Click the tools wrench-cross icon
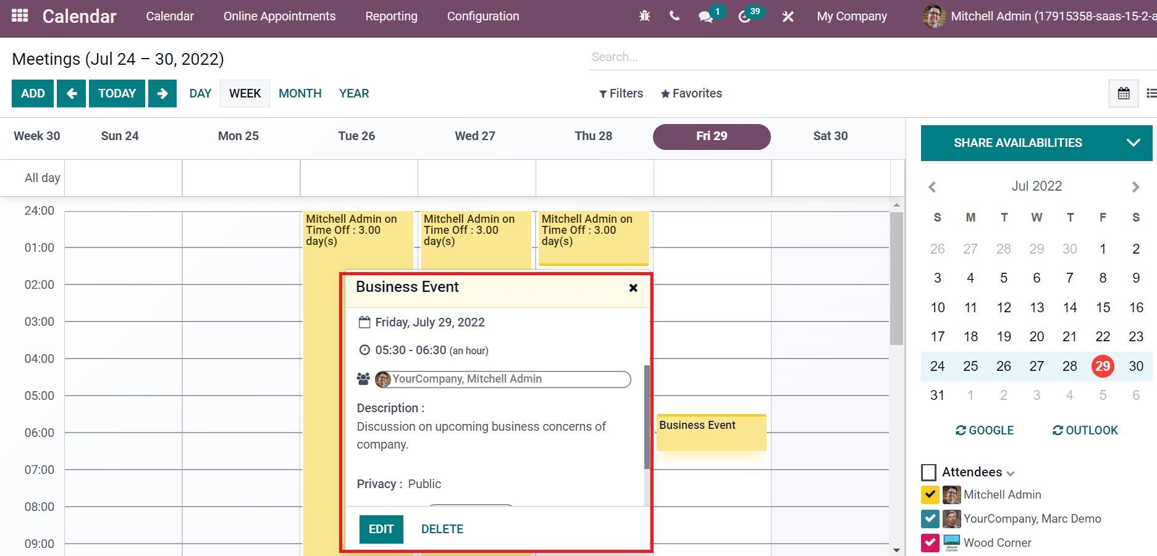The width and height of the screenshot is (1157, 556). pos(788,17)
